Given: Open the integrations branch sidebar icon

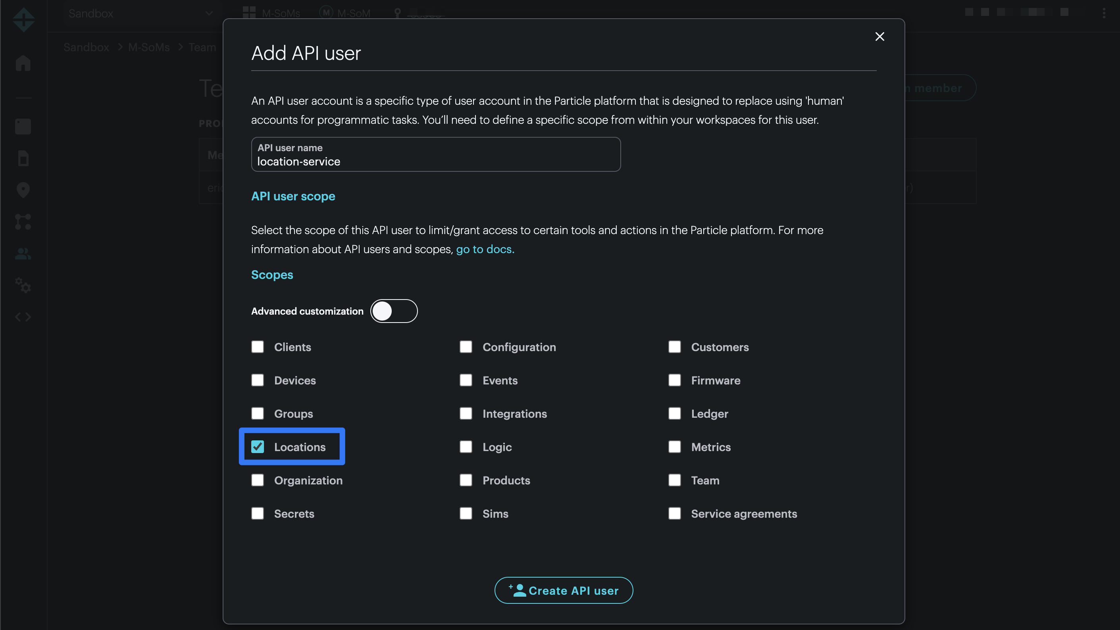Looking at the screenshot, I should [23, 222].
